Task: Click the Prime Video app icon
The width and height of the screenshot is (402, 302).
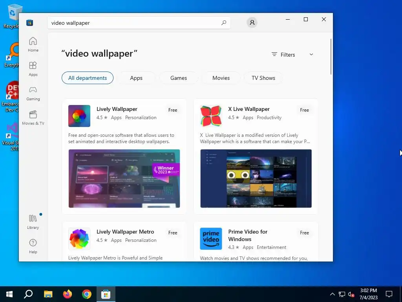Action: (211, 239)
